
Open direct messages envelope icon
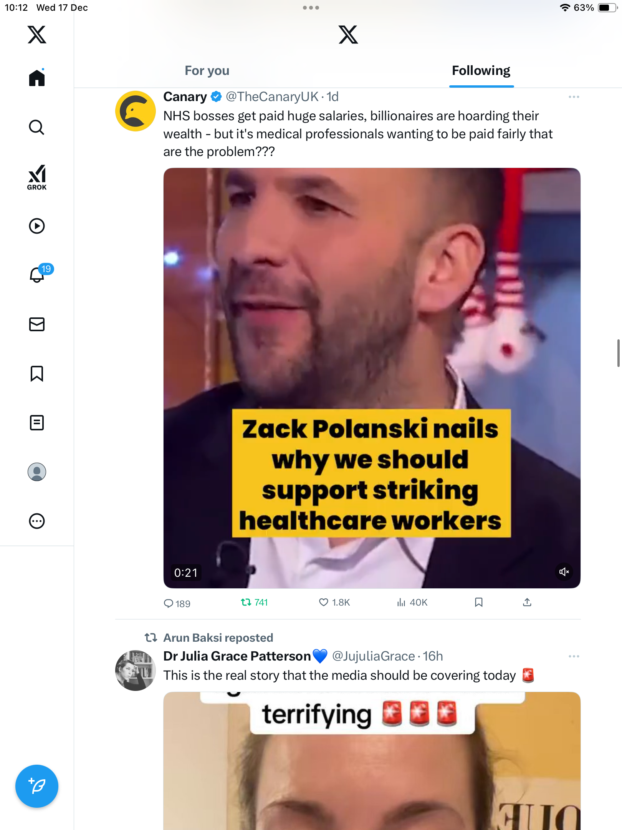37,324
